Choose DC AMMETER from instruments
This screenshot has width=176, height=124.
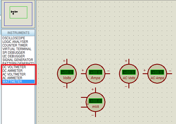click(x=13, y=71)
